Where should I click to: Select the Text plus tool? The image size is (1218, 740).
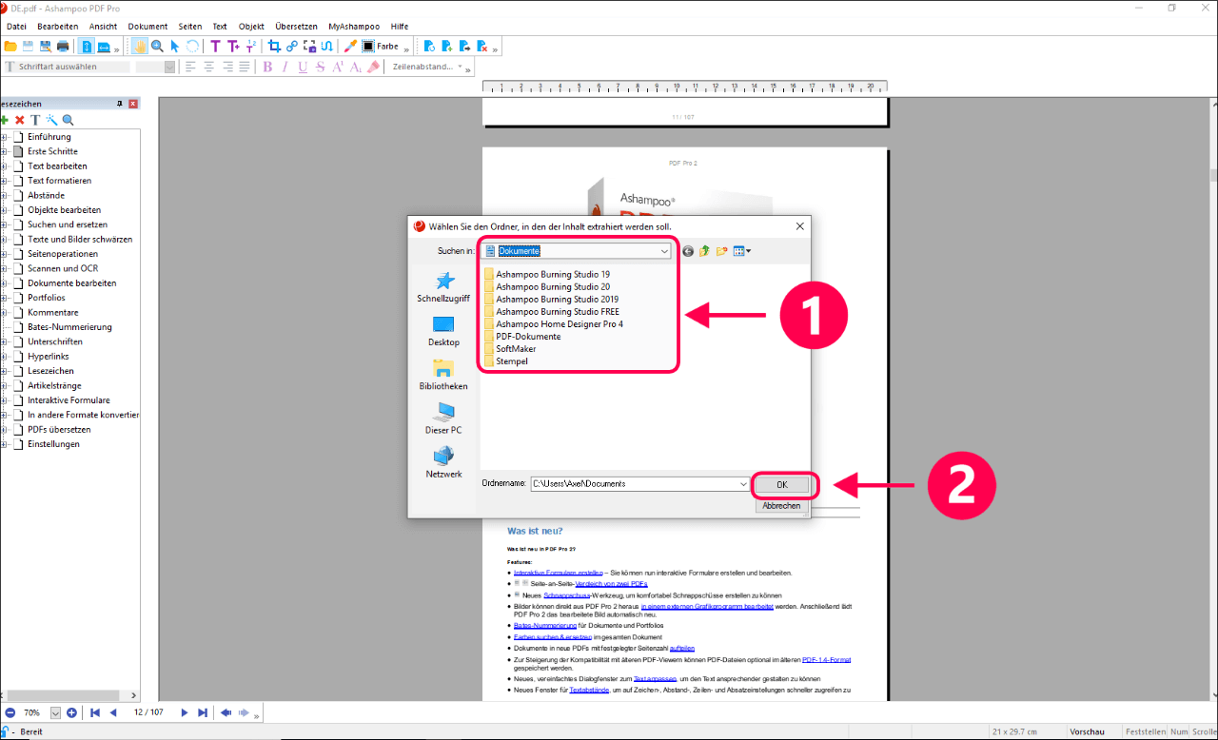click(233, 46)
